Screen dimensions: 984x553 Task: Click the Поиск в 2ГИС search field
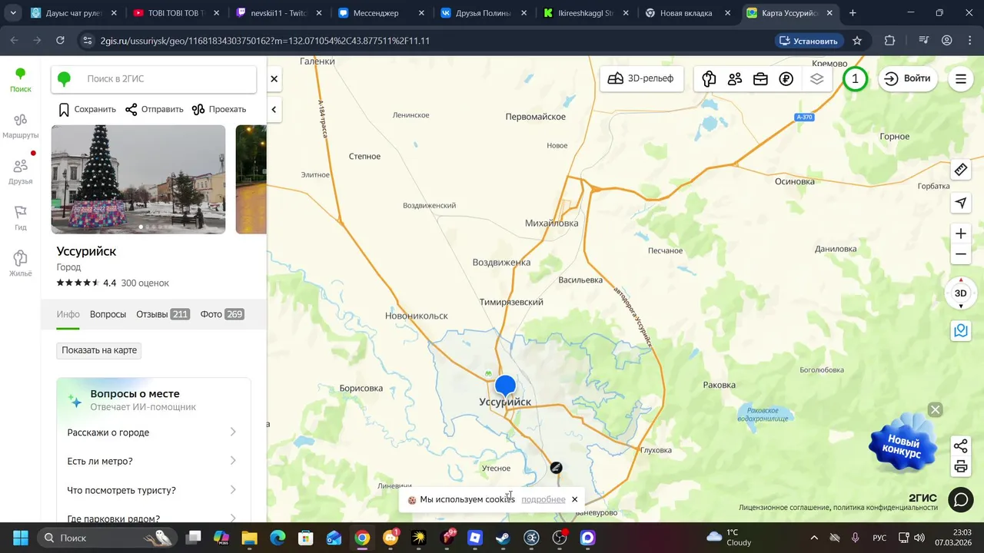(154, 78)
